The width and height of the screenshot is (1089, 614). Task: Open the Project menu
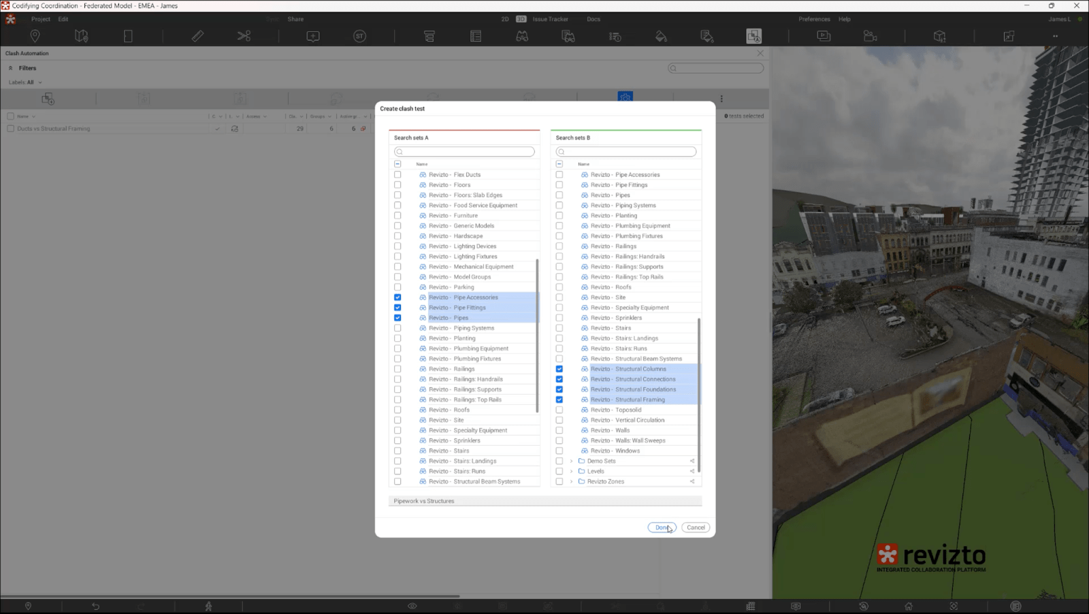(x=40, y=19)
